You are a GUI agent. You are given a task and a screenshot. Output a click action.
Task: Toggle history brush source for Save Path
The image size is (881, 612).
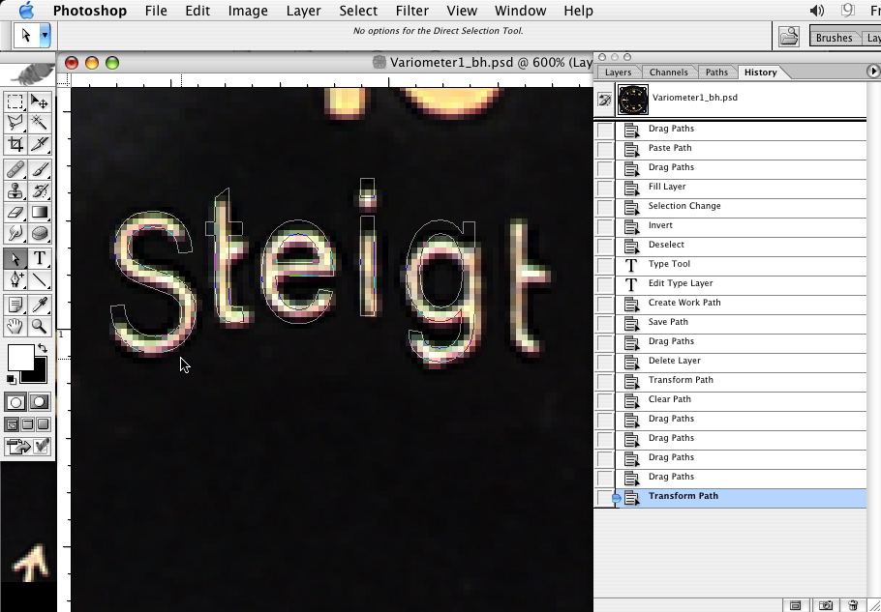[x=605, y=323]
